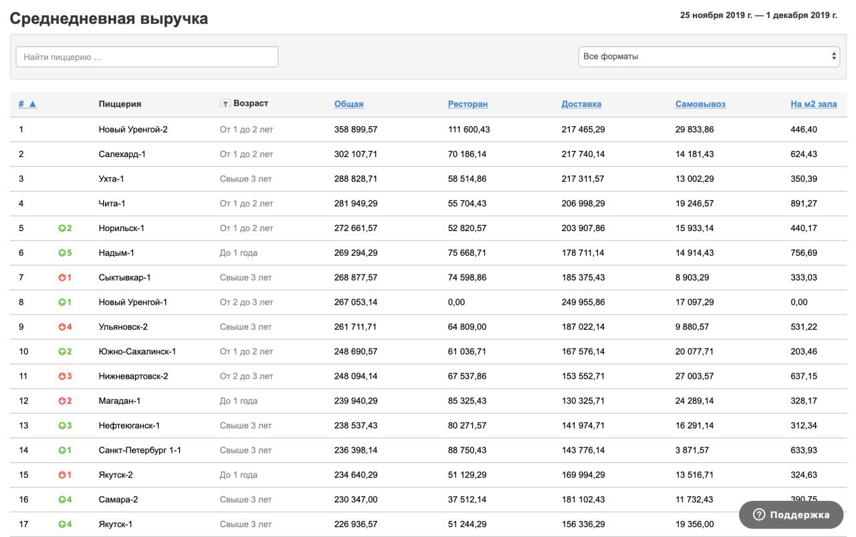Screen dimensions: 856x537
Task: Click the red down arrow for Ульяновск-2
Action: point(62,327)
